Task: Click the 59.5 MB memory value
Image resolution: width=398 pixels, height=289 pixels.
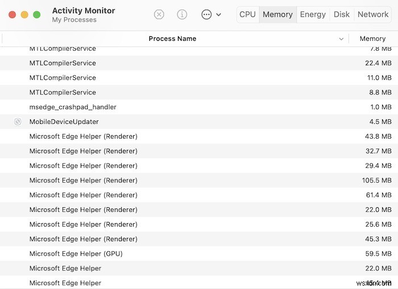Action: (x=379, y=254)
